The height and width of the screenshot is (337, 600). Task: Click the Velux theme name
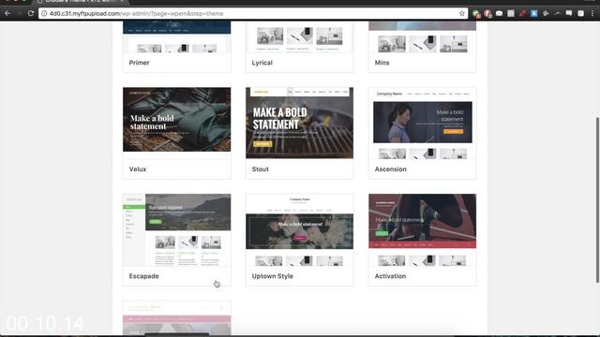pyautogui.click(x=138, y=168)
